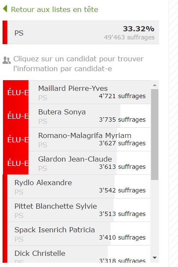This screenshot has width=178, height=267.
Task: Click ÉLU-E badge beside Butera Sonya
Action: [x=16, y=116]
